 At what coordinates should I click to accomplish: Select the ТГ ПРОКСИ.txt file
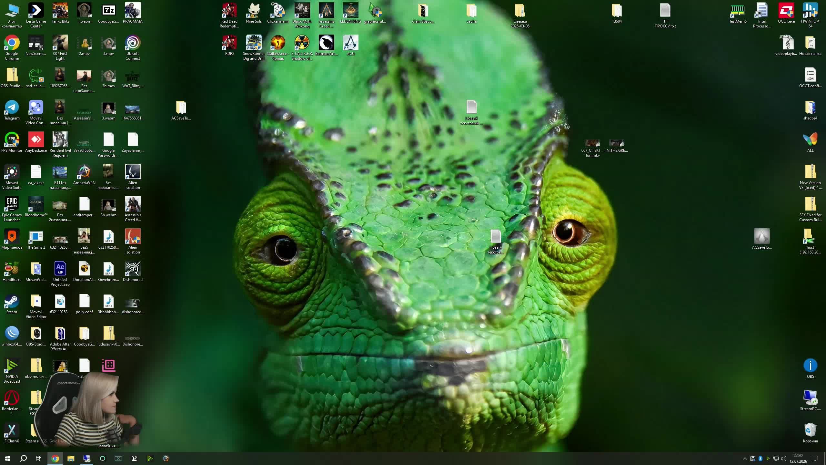[665, 15]
